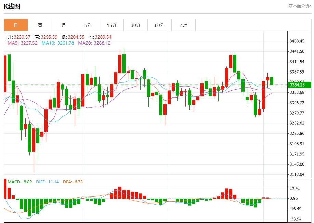Select the 15分 fifteen-minute interval

coord(112,25)
